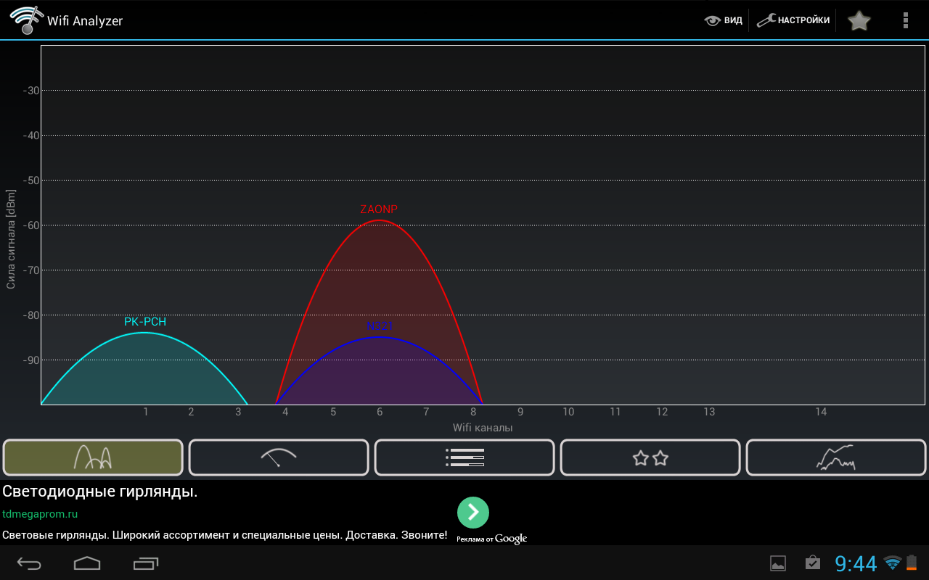Open the tdmegaprom.ru ad link
929x580 pixels.
pyautogui.click(x=40, y=514)
